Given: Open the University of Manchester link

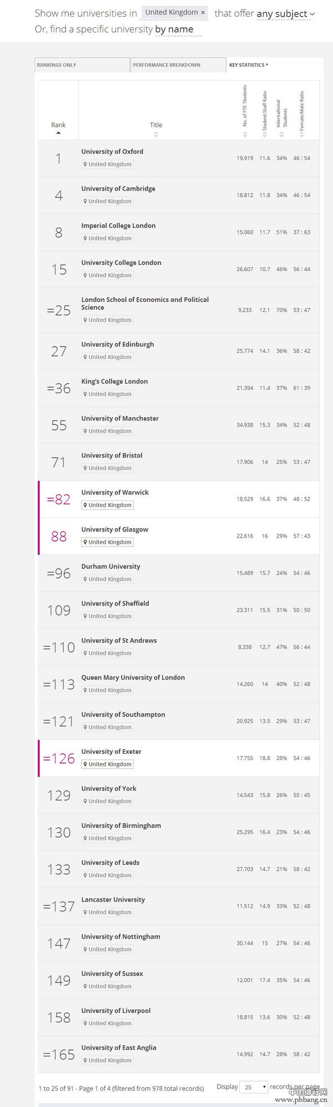Looking at the screenshot, I should point(120,418).
